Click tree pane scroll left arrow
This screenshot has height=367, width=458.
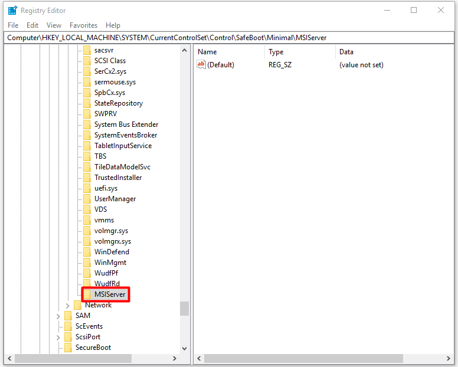[9, 358]
